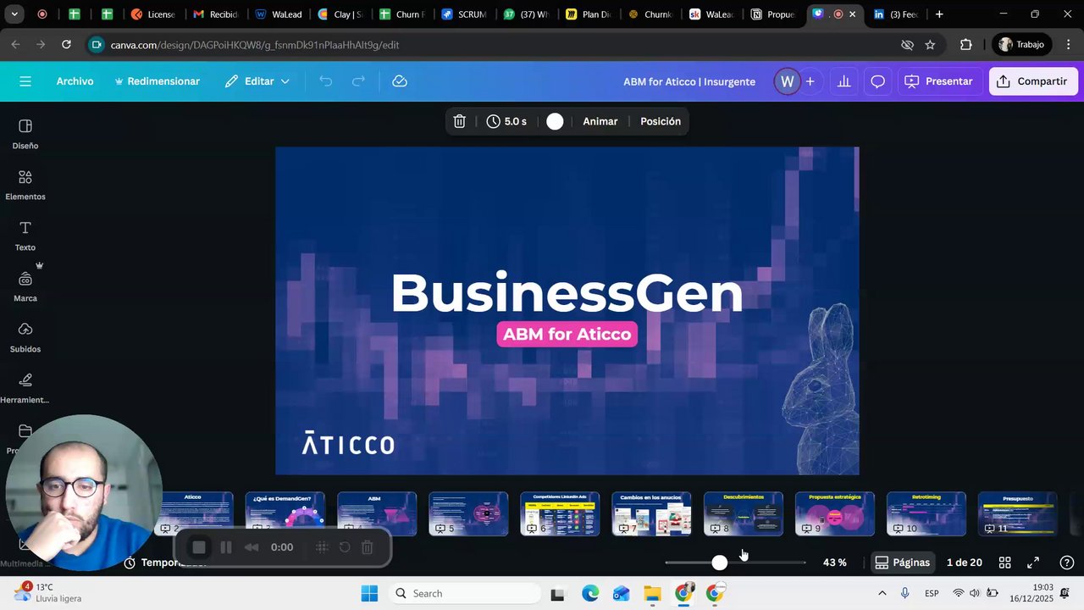1084x610 pixels.
Task: Click the redo arrow icon
Action: (x=358, y=81)
